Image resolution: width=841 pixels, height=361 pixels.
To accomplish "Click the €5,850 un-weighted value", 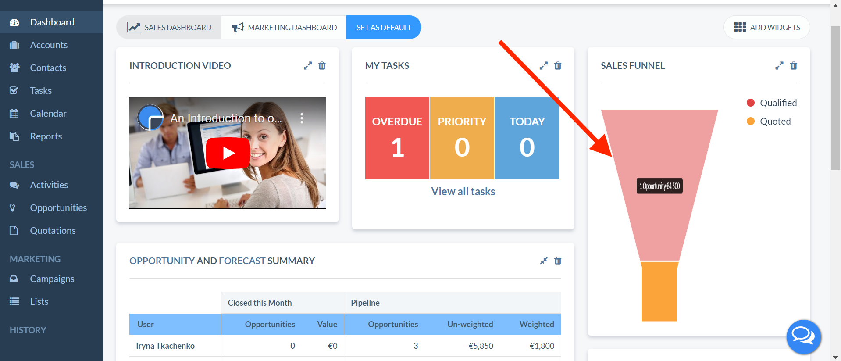I will tap(481, 346).
